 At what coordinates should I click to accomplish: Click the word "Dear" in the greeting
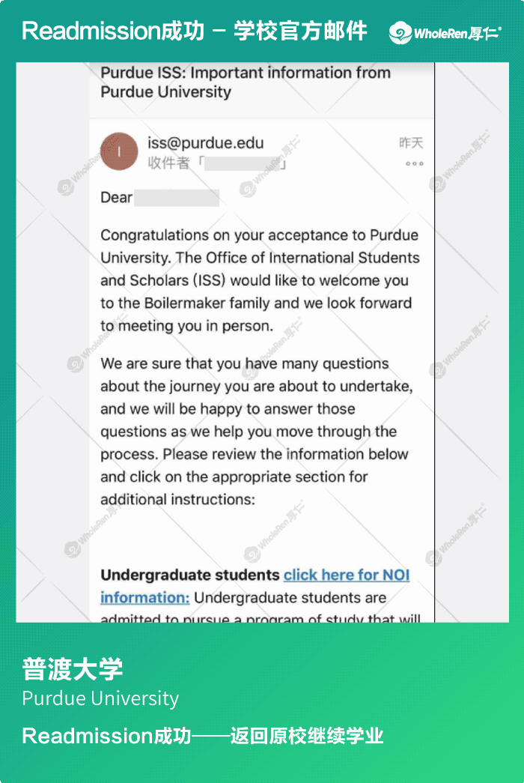pyautogui.click(x=117, y=198)
